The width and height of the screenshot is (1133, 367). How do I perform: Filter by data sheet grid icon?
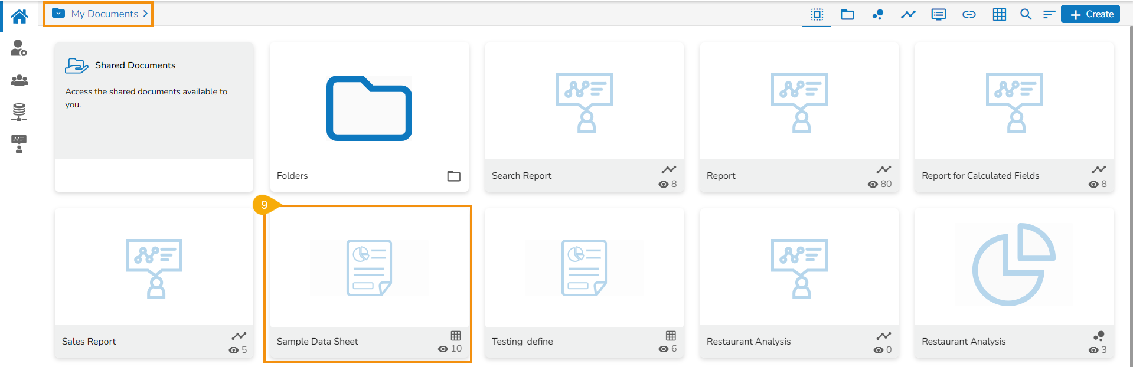[x=999, y=14]
